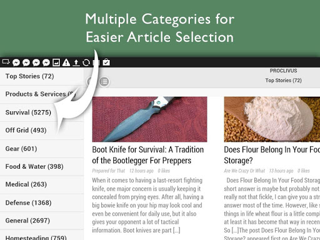320x240 pixels.
Task: Tap the boot knife article thumbnail
Action: point(149,119)
